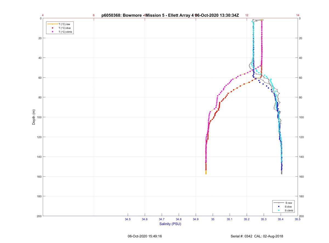Click the red "14" temperature tick label
This screenshot has width=329, height=243.
point(298,15)
